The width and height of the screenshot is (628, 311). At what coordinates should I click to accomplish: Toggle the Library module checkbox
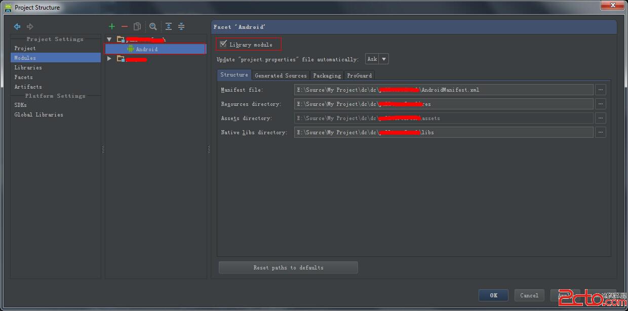pyautogui.click(x=223, y=44)
